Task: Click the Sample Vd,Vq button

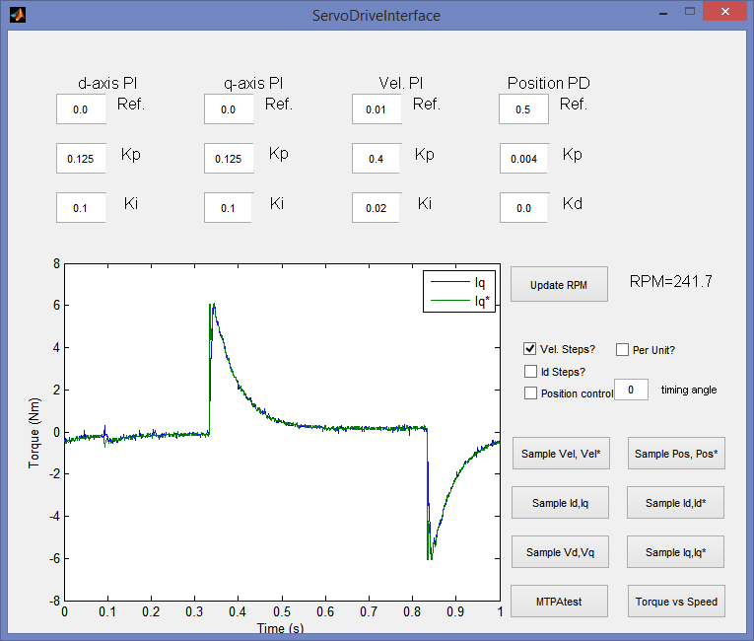Action: 561,552
